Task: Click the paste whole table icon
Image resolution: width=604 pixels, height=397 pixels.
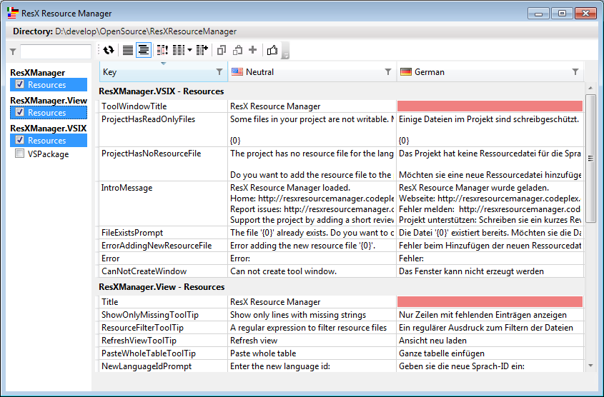Action: click(x=237, y=50)
